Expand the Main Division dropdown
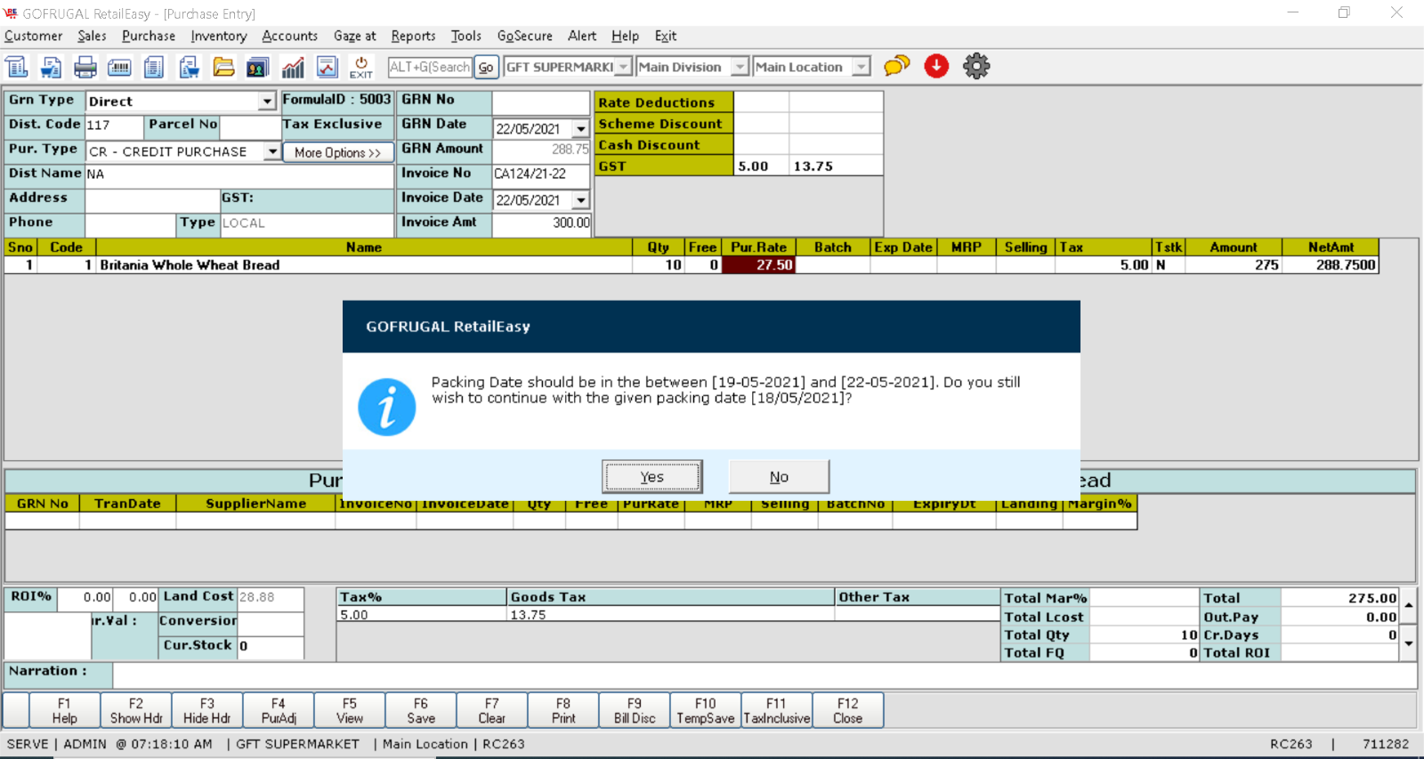The height and width of the screenshot is (759, 1424). pyautogui.click(x=740, y=67)
